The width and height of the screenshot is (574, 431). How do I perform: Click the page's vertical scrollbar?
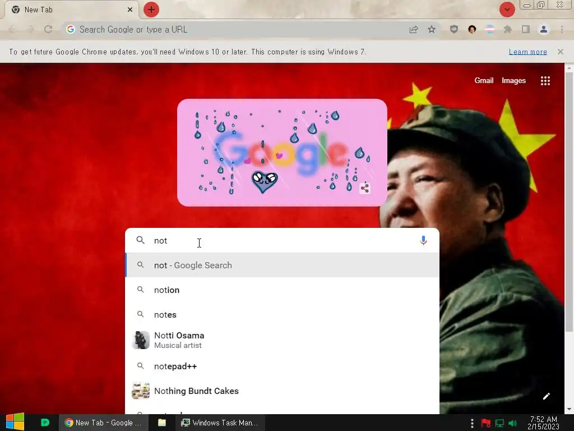(x=570, y=201)
